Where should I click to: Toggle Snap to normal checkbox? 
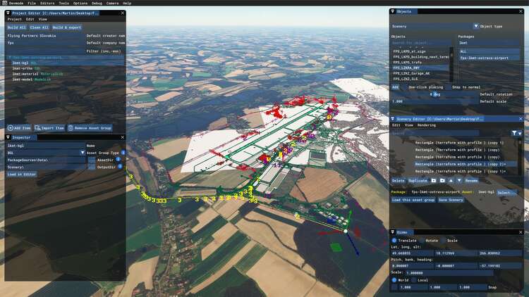click(x=448, y=87)
